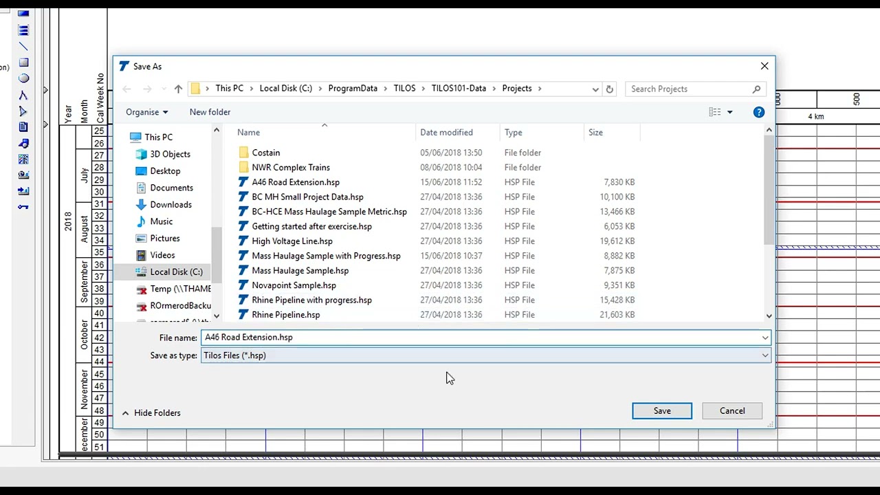Click the key icon in TILOS toolbar
This screenshot has width=880, height=495.
click(x=23, y=206)
